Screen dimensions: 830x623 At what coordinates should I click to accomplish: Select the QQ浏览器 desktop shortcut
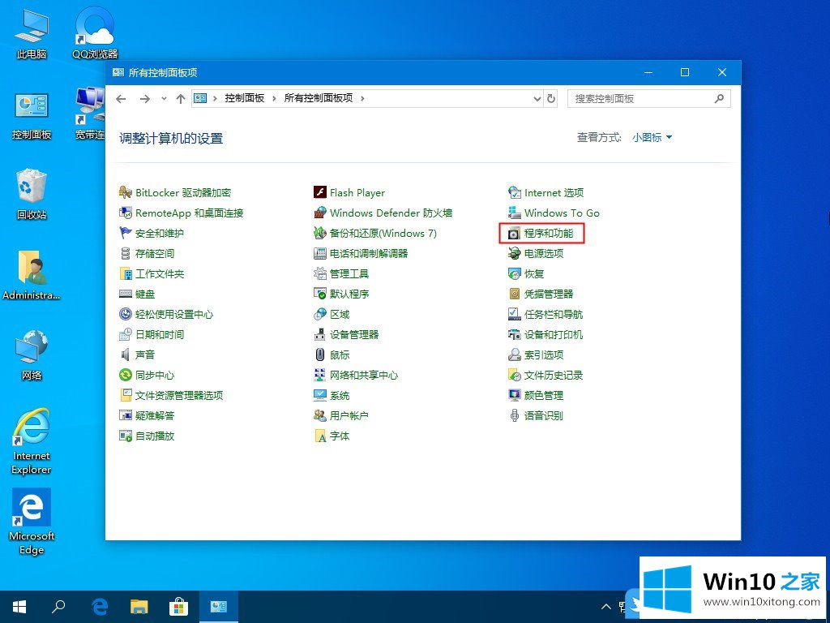coord(95,32)
